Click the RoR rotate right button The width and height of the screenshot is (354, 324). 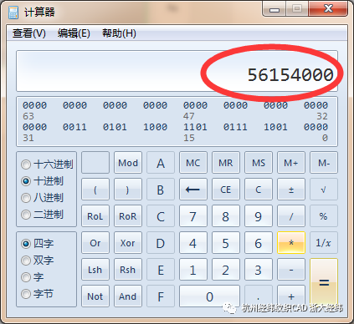point(128,216)
